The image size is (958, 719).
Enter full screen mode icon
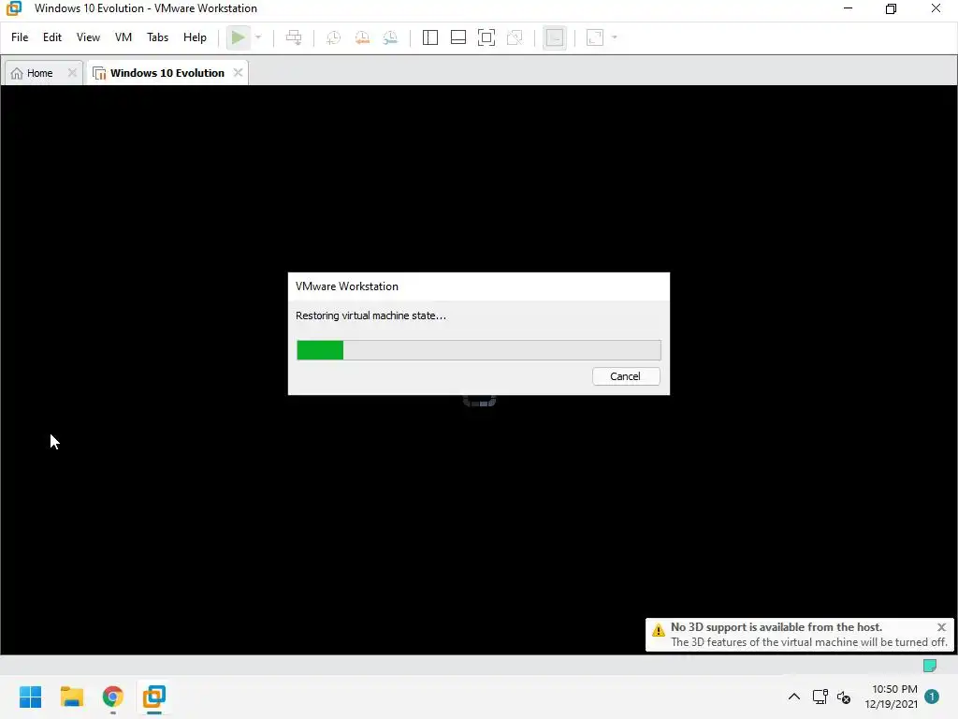pyautogui.click(x=486, y=37)
